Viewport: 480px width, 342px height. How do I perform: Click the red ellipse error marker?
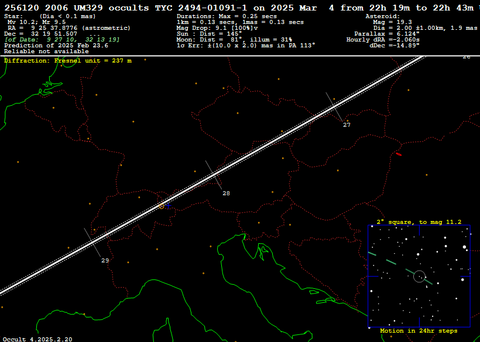click(399, 154)
